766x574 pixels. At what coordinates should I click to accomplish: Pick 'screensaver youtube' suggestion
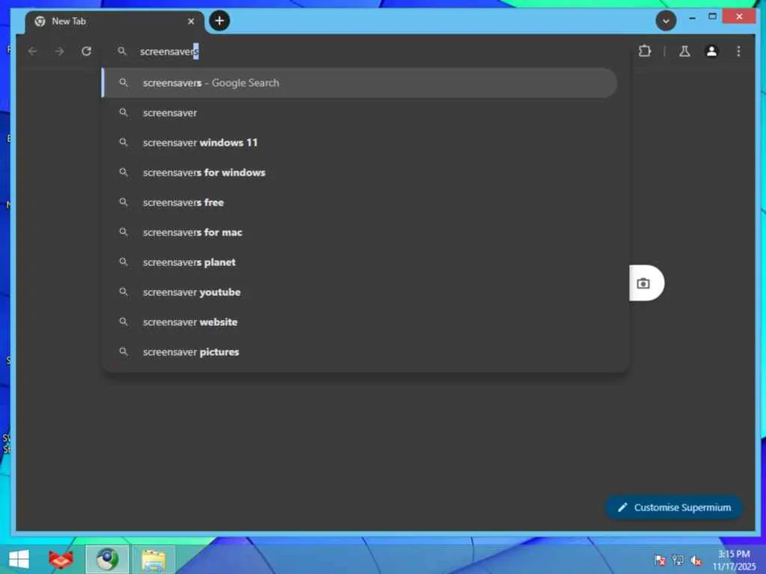361,292
